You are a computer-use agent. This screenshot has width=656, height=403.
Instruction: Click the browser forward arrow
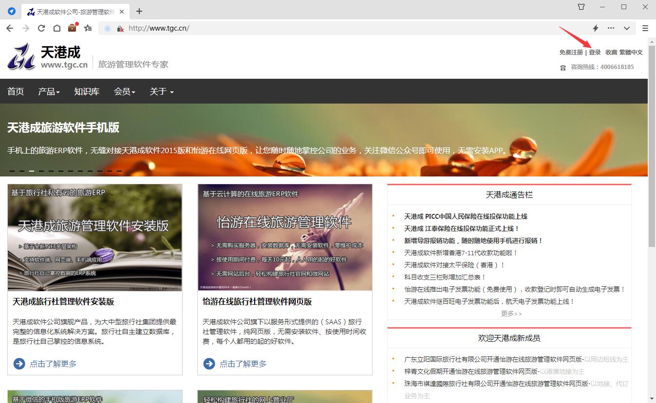click(26, 28)
